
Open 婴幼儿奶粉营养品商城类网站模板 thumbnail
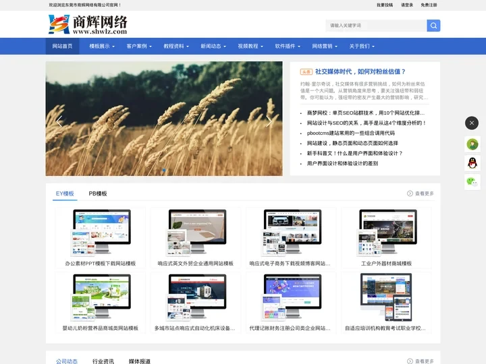pyautogui.click(x=101, y=297)
